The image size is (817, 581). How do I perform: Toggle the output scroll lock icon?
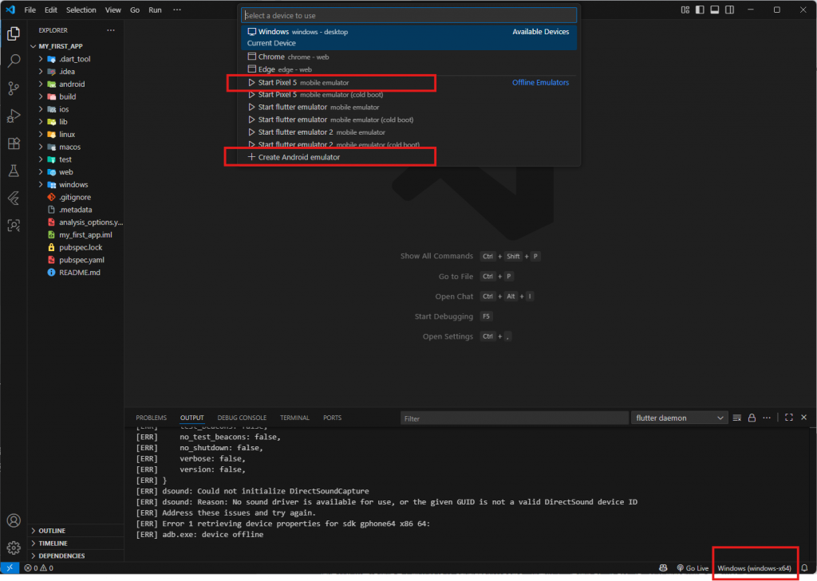click(x=752, y=418)
